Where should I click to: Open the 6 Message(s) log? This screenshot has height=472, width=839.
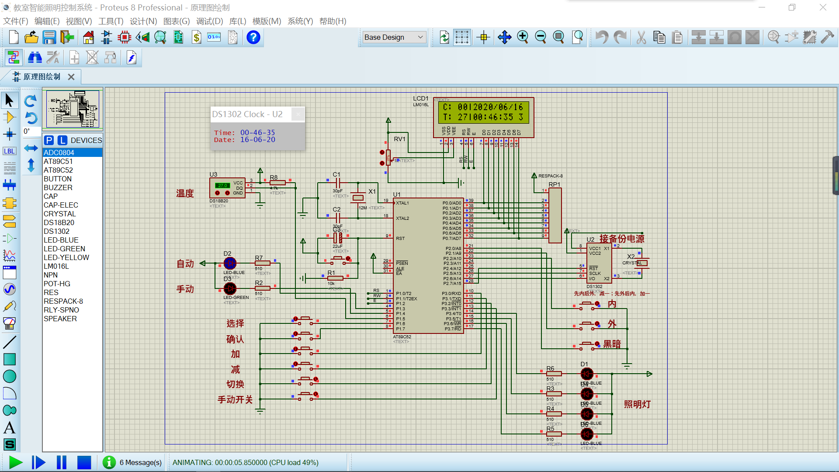point(132,462)
